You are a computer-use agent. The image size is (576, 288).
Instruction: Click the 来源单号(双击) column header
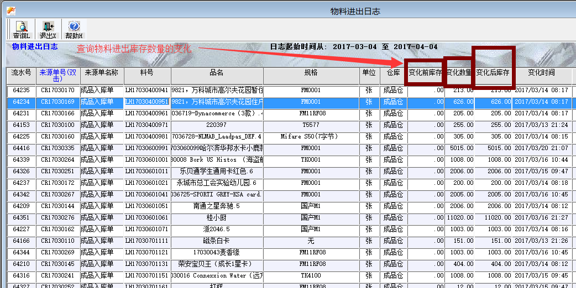[59, 76]
